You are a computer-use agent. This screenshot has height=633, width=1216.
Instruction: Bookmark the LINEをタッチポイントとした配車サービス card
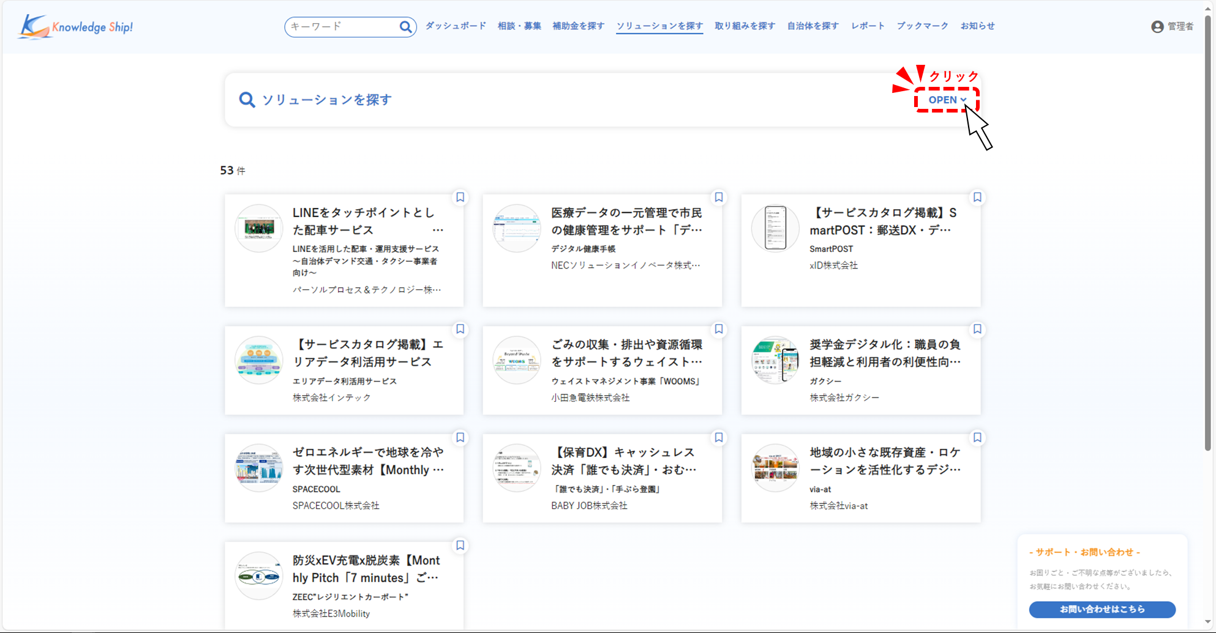[460, 198]
